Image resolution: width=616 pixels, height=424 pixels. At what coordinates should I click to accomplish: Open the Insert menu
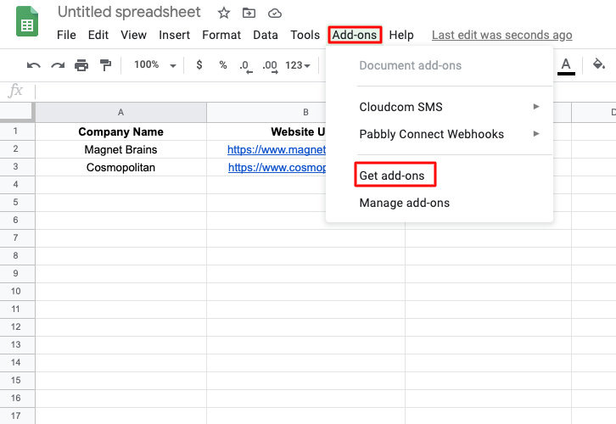175,35
